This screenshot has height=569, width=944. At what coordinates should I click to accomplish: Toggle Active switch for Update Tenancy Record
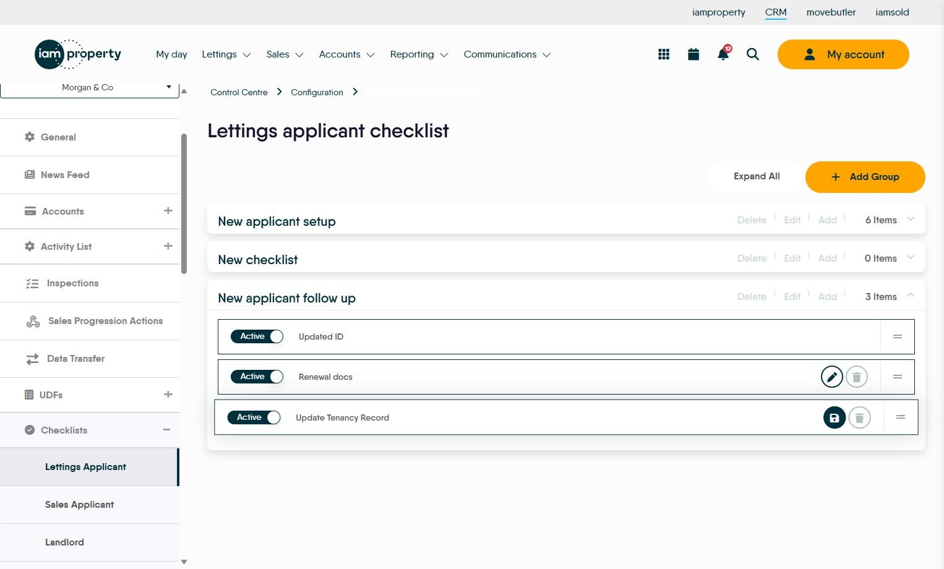[x=254, y=417]
